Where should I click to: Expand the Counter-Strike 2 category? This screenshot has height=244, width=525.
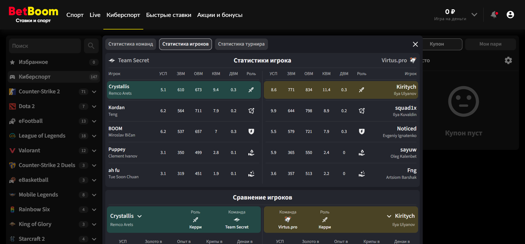pos(94,92)
